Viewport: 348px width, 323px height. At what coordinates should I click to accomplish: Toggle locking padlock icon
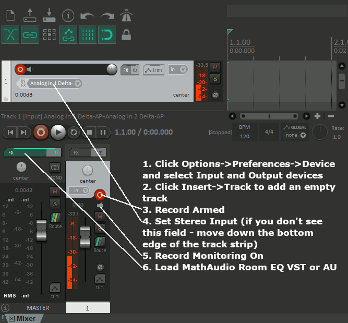[126, 35]
